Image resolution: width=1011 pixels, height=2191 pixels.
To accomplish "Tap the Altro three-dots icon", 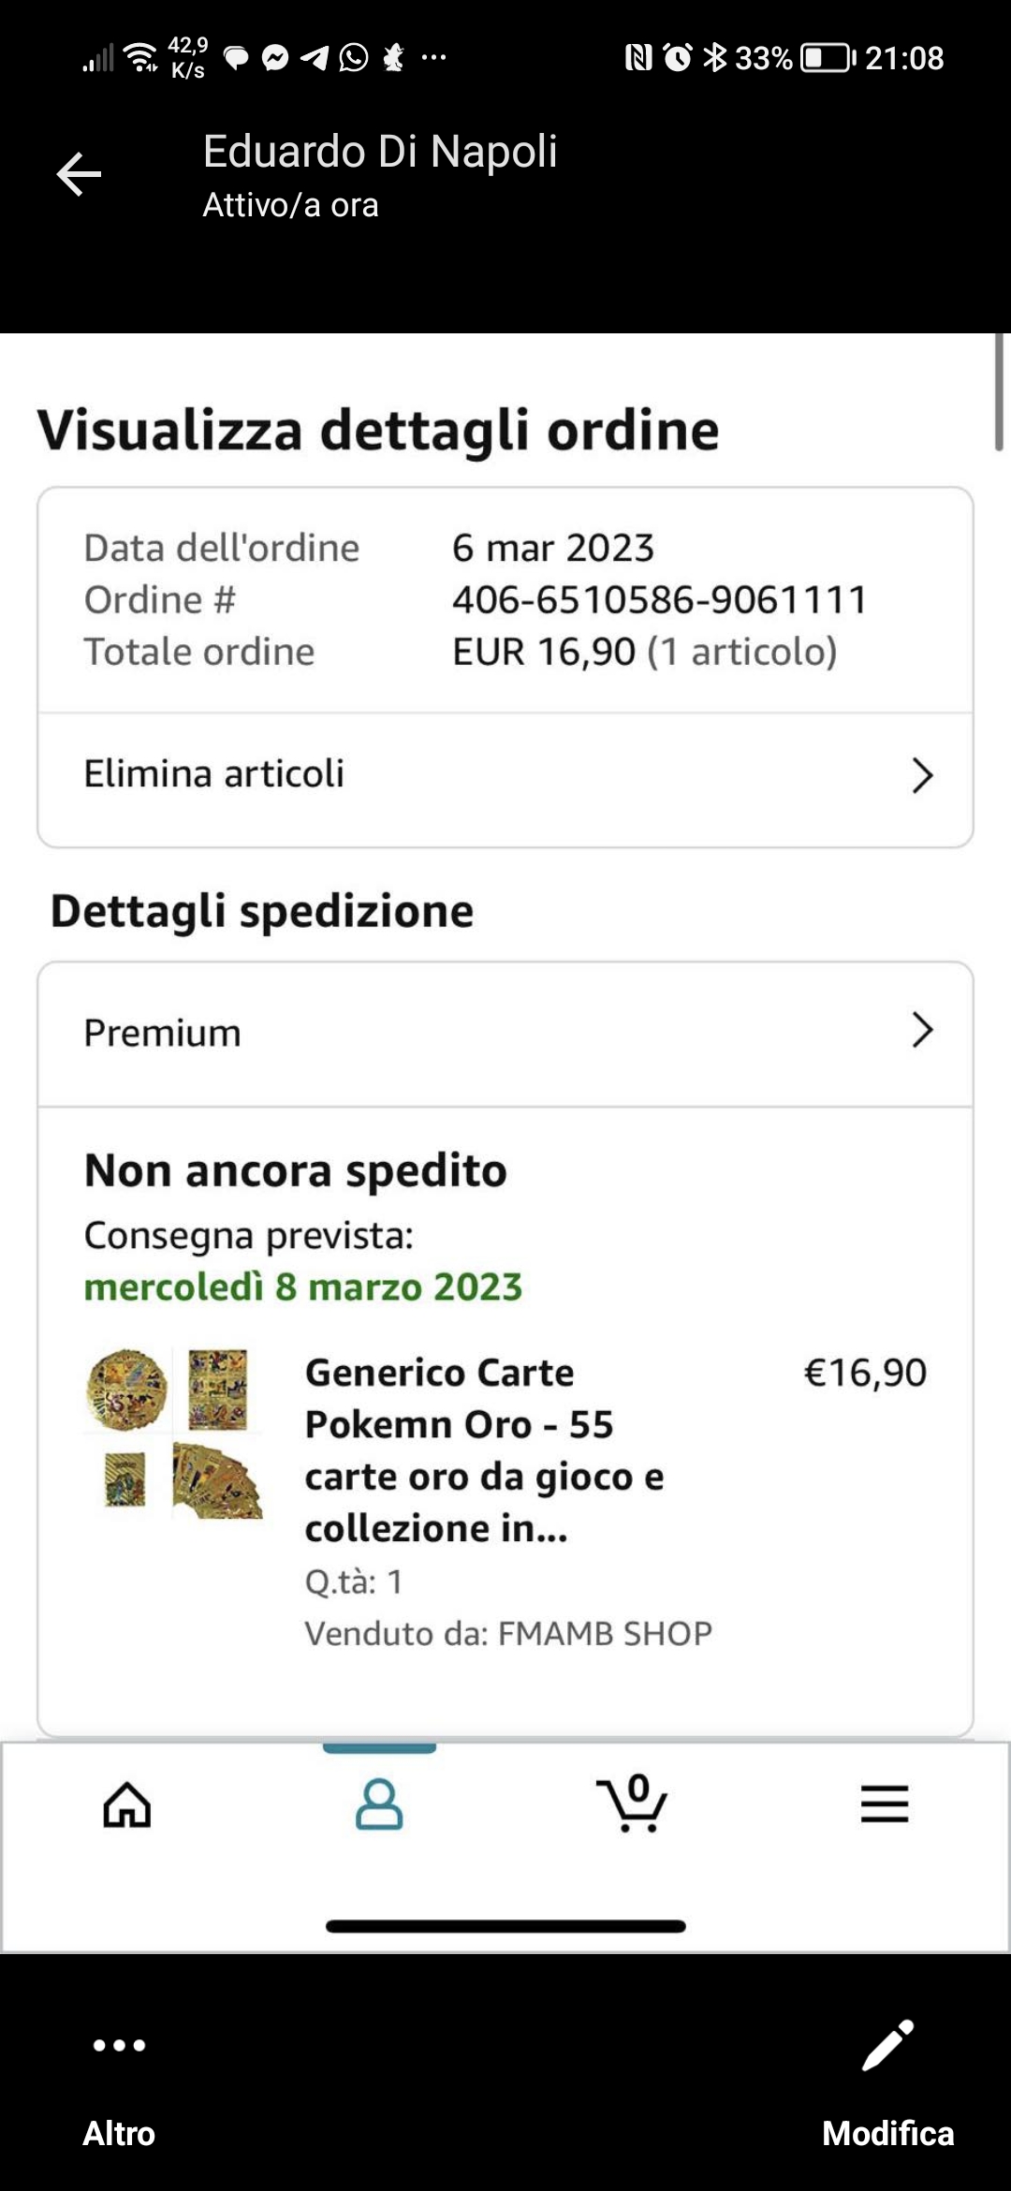I will coord(119,2047).
